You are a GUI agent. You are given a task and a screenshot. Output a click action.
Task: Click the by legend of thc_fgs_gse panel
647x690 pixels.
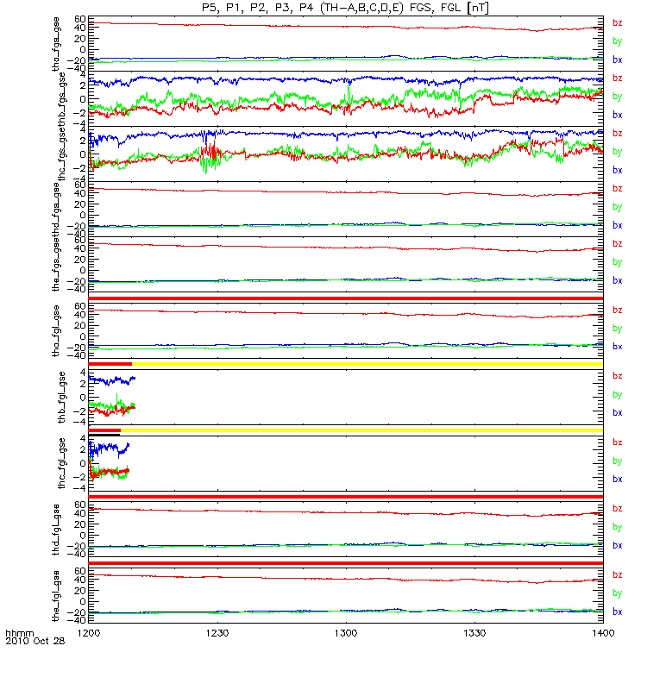[618, 152]
